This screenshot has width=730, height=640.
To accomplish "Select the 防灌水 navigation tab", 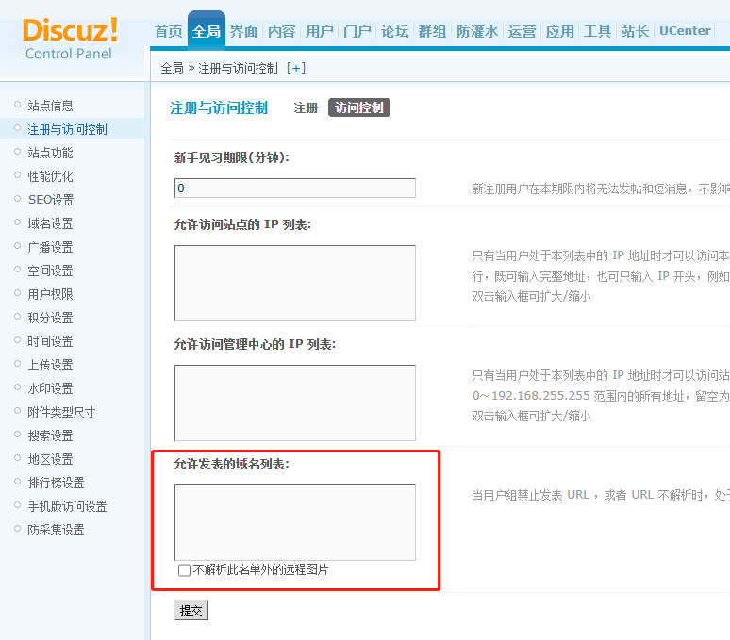I will [477, 31].
